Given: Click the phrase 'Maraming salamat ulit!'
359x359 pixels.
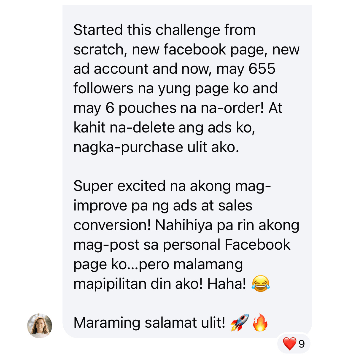Looking at the screenshot, I should point(150,323).
